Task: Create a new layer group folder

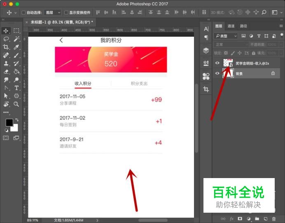Action: (257, 219)
